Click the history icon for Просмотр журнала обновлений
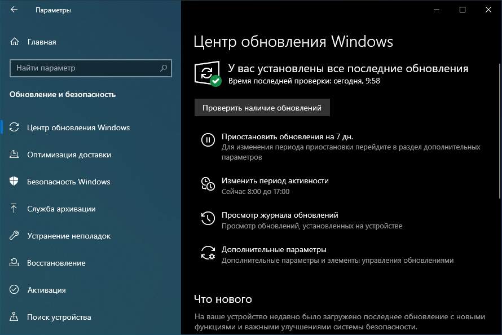Viewport: 502px width, 335px height. (208, 218)
